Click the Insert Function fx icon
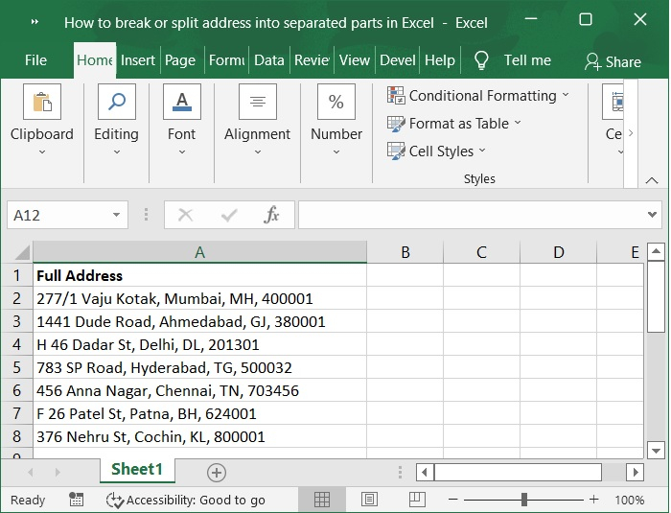 (x=271, y=215)
